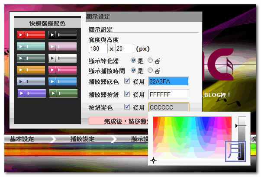The width and height of the screenshot is (261, 177).
Task: Pick the hot pink player preset
Action: click(63, 70)
